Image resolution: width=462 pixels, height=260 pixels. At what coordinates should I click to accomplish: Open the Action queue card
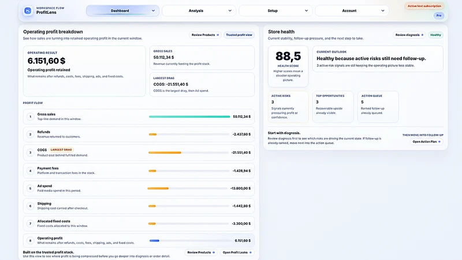[378, 107]
